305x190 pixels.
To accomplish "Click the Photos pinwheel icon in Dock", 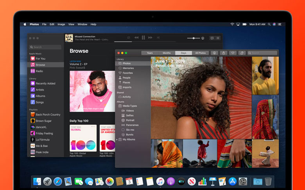I will (109, 181).
